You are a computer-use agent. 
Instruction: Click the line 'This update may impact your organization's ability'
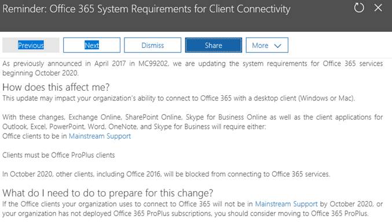click(178, 98)
